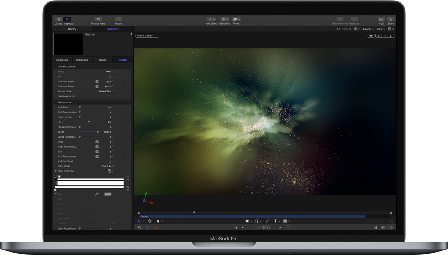Open the Render menu
The image size is (448, 255).
(x=368, y=29)
